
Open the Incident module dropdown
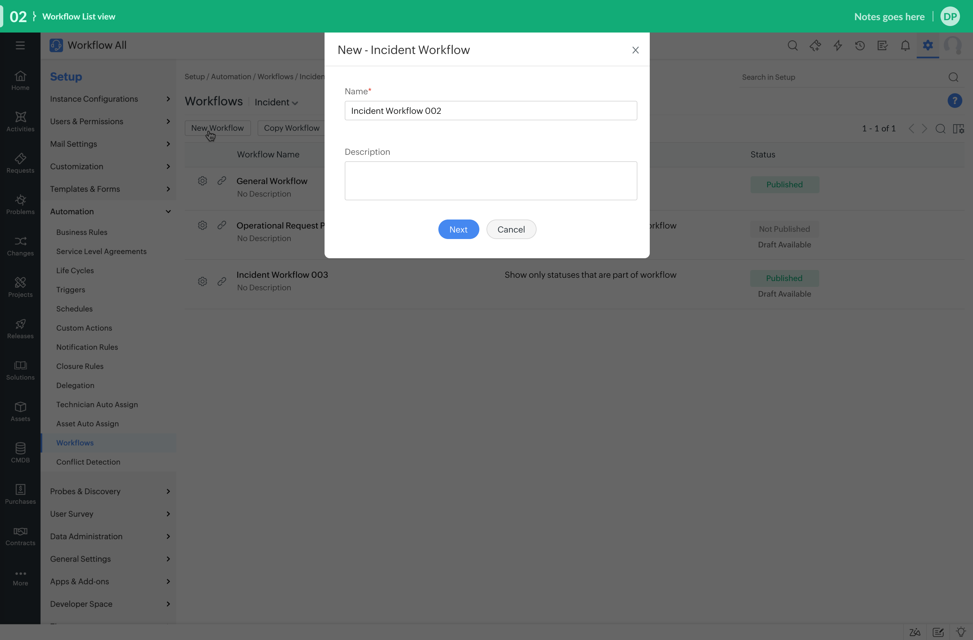pyautogui.click(x=276, y=102)
